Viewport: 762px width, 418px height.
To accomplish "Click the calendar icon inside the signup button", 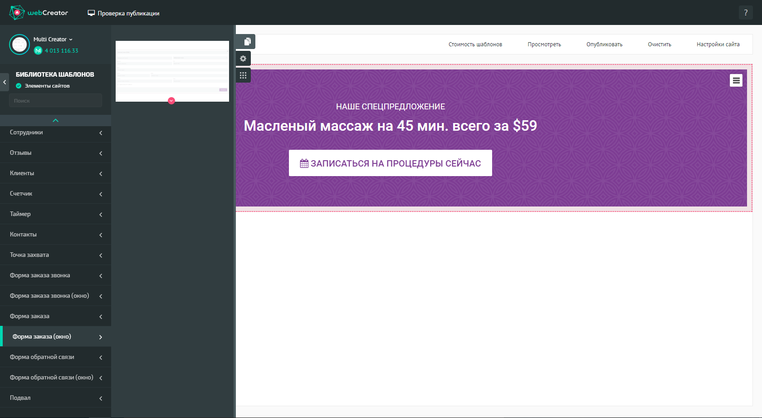I will pyautogui.click(x=303, y=163).
